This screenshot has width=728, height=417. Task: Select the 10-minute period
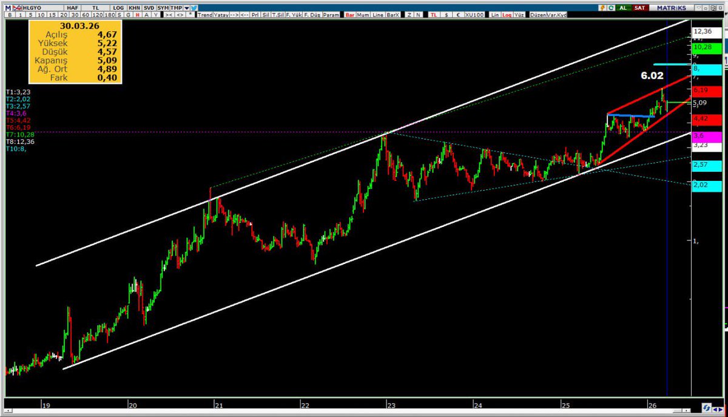tap(41, 15)
